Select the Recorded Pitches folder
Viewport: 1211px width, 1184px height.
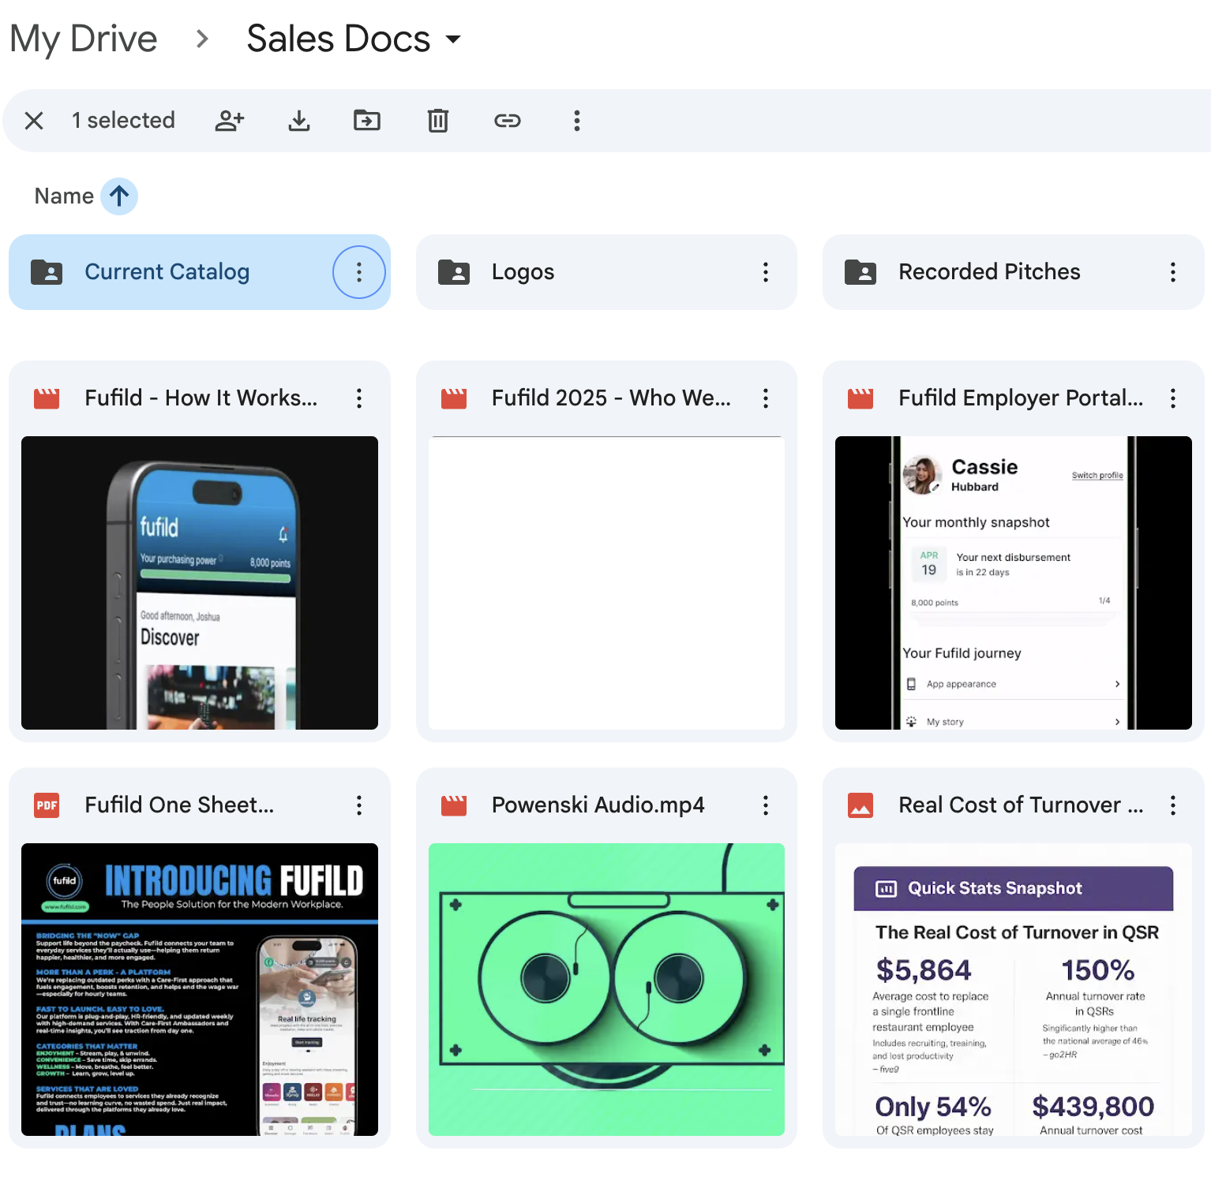pos(1014,272)
